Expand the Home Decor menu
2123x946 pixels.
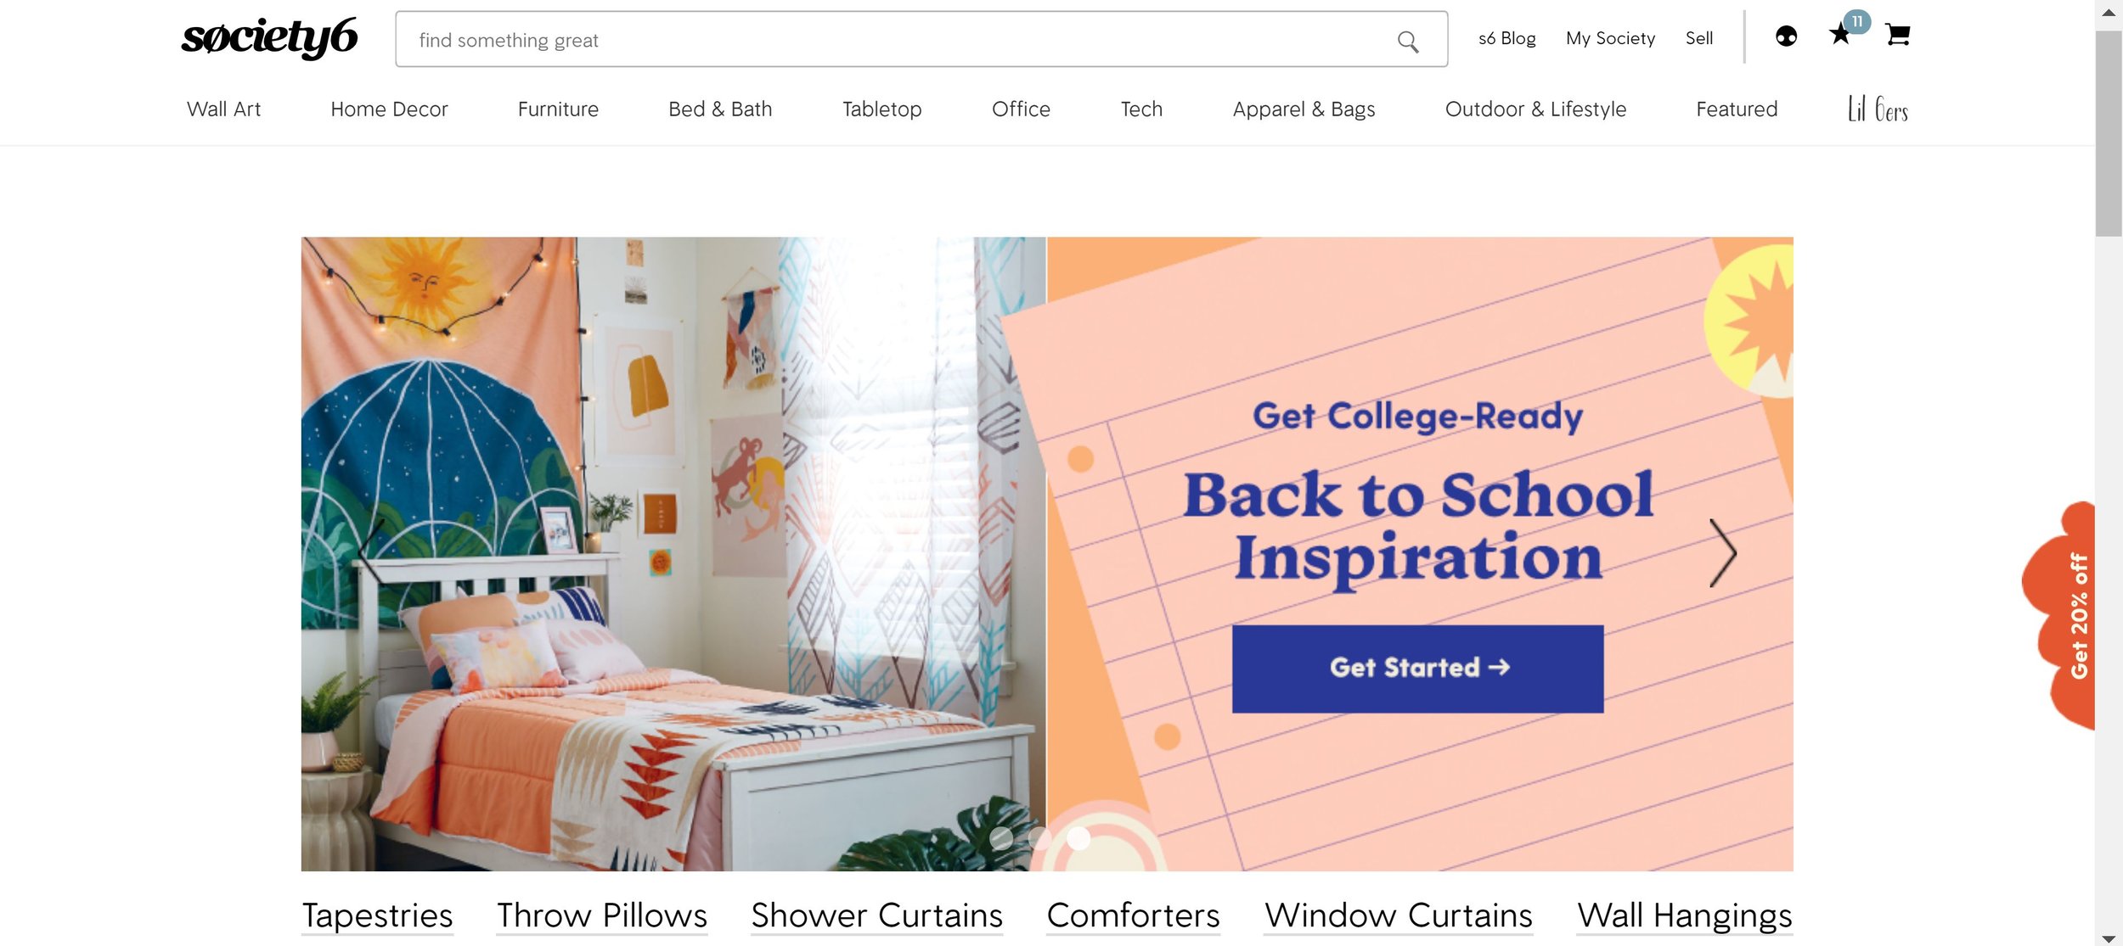coord(389,109)
